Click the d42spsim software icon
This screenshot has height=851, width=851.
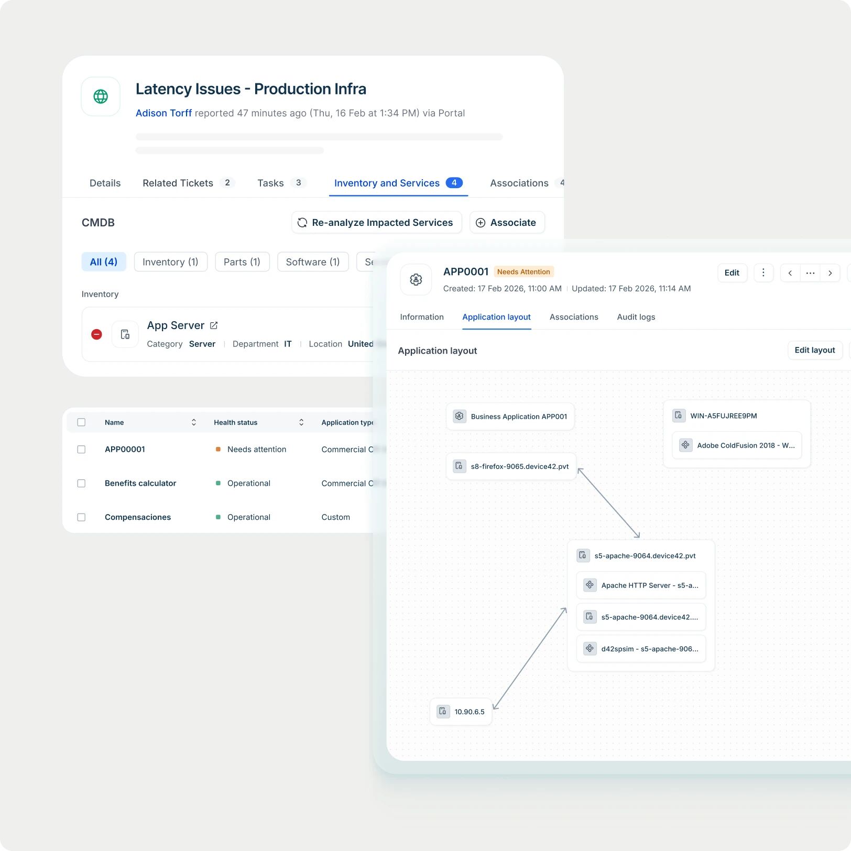[590, 648]
